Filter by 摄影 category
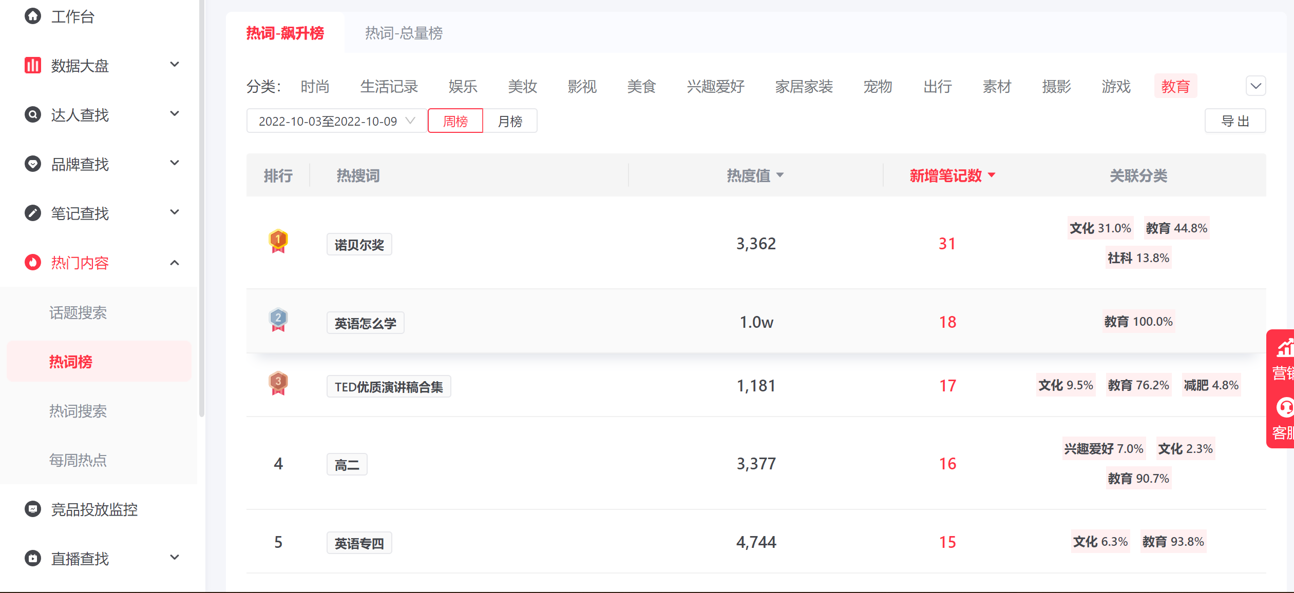The height and width of the screenshot is (593, 1294). pyautogui.click(x=1056, y=86)
